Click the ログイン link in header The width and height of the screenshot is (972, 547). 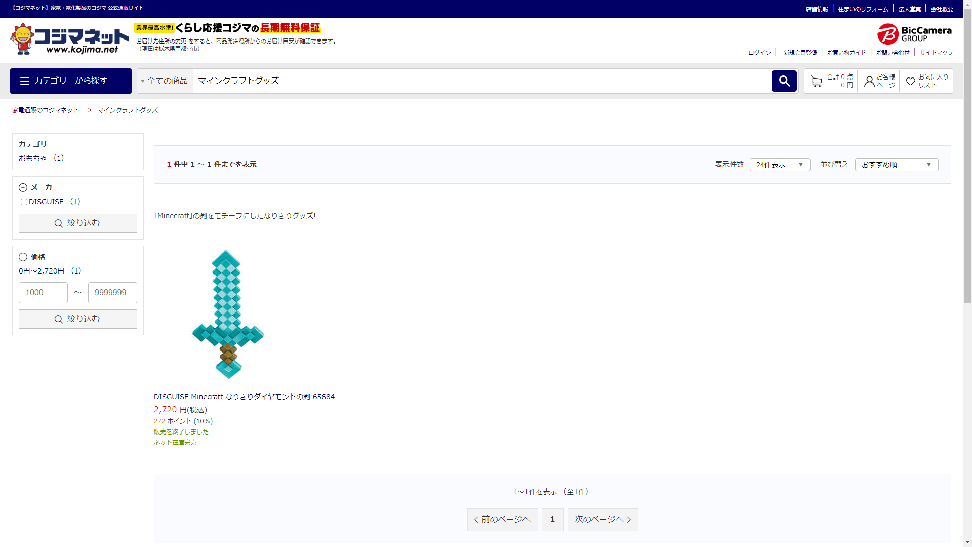tap(759, 53)
